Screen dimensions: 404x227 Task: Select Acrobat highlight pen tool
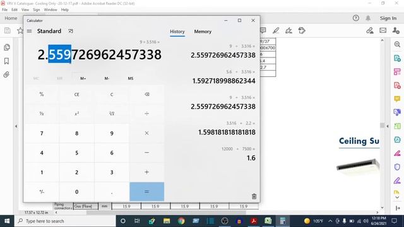(276, 31)
